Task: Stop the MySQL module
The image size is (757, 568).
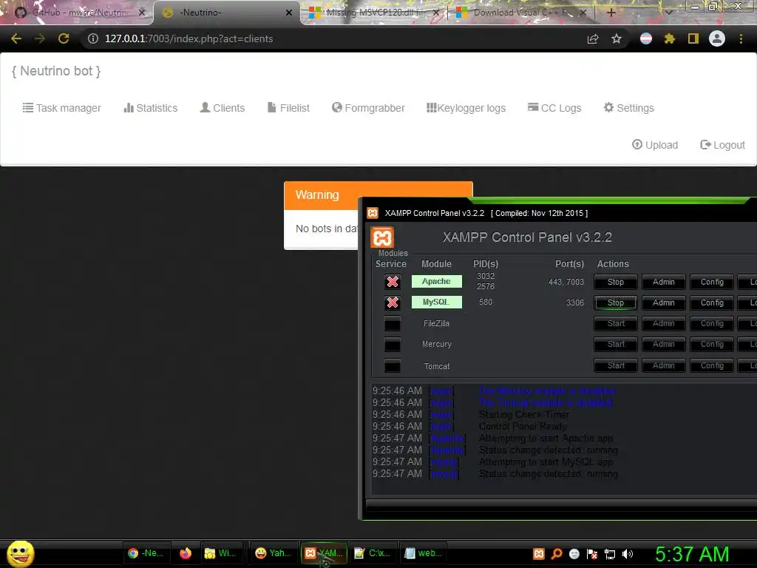Action: pos(616,302)
